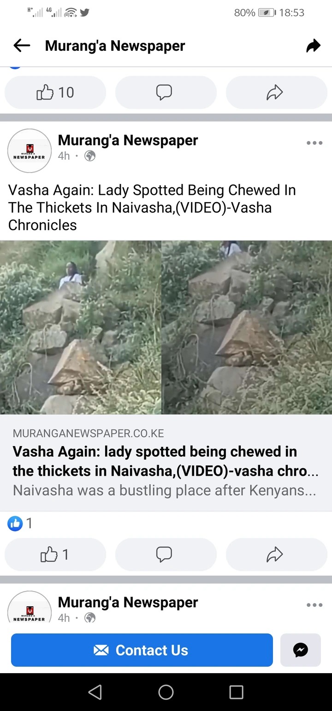Open the right photo of the Naivasha thicket

click(247, 327)
